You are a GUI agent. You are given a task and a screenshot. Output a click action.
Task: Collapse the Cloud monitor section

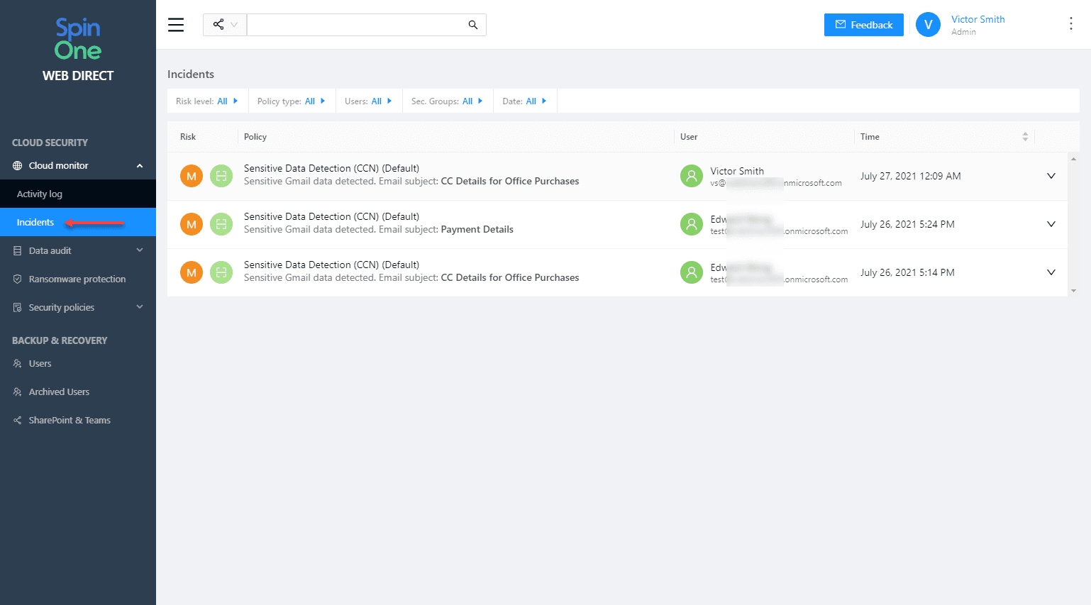[x=140, y=166]
